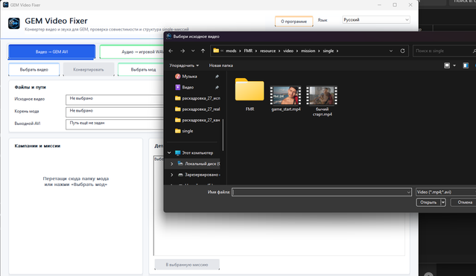The width and height of the screenshot is (476, 276).
Task: Click 'Выбрать мод' button
Action: (x=141, y=70)
